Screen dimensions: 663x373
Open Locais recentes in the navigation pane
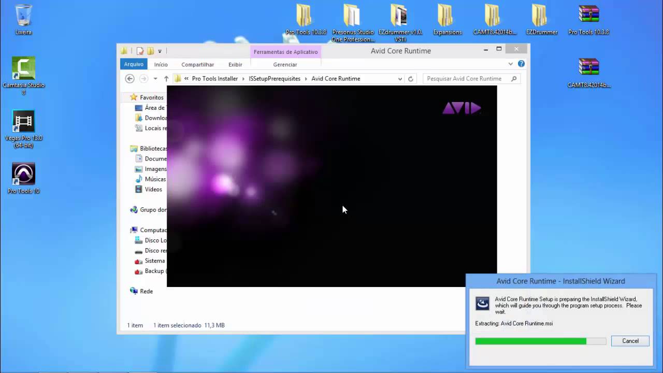pyautogui.click(x=151, y=128)
